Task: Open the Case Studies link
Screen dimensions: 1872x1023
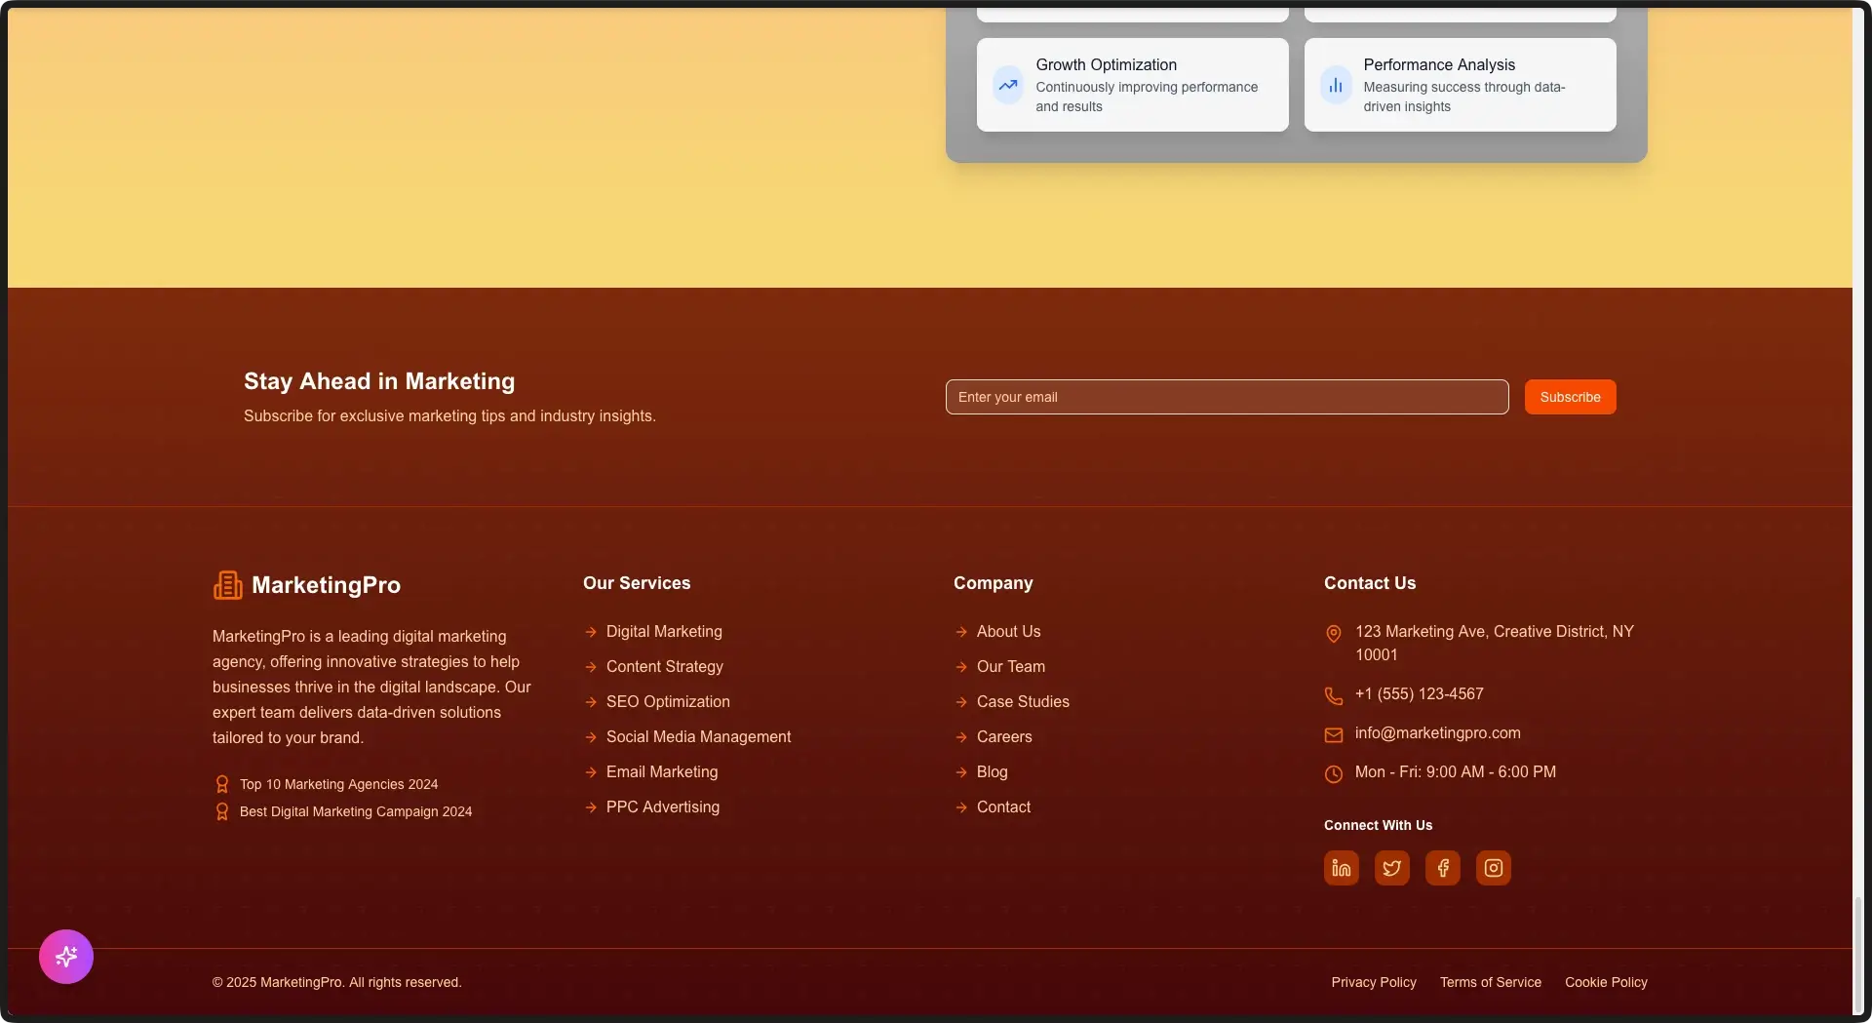Action: point(1023,702)
